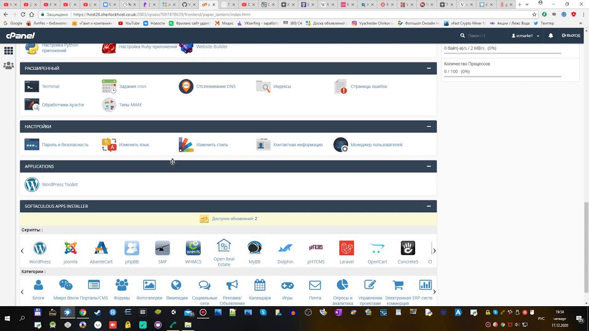Open the user manager icon
The image size is (589, 331).
pyautogui.click(x=341, y=144)
